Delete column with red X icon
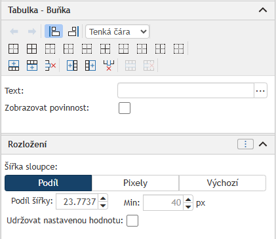Viewport: 276px width, 239px height. tap(109, 65)
